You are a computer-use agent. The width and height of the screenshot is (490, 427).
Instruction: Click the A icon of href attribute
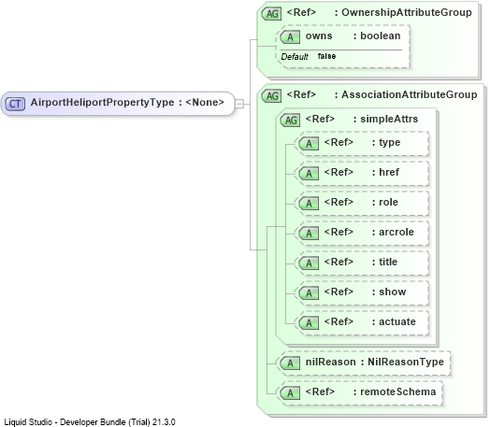[309, 174]
